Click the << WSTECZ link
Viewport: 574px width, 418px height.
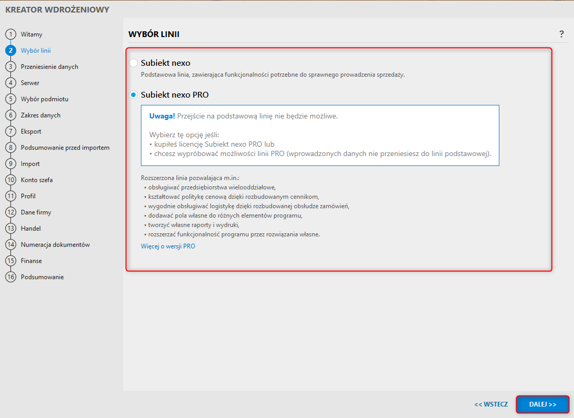491,404
